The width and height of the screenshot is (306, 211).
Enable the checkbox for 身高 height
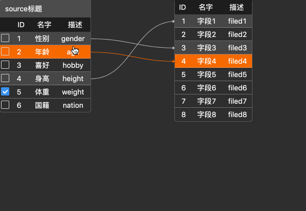coord(5,78)
